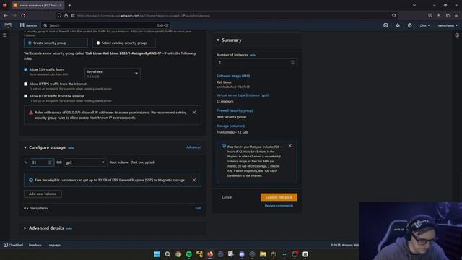Open the Number of instances Info link
Image resolution: width=462 pixels, height=260 pixels.
(253, 55)
